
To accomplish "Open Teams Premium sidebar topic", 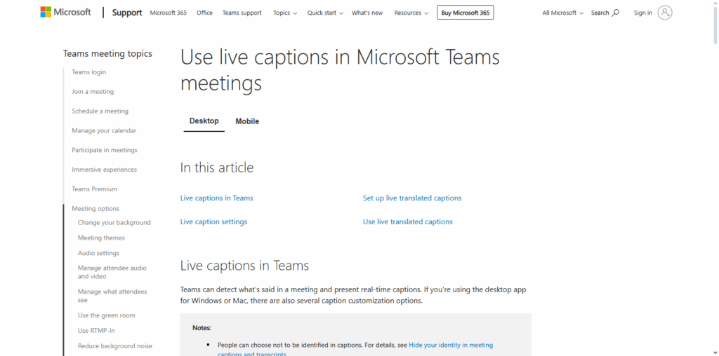I will click(95, 189).
